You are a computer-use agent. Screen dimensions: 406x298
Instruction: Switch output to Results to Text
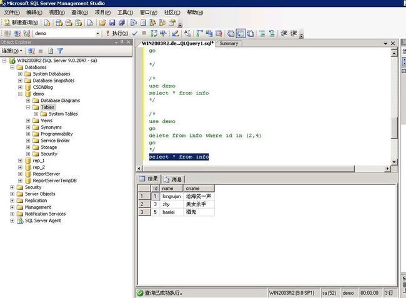(x=231, y=33)
